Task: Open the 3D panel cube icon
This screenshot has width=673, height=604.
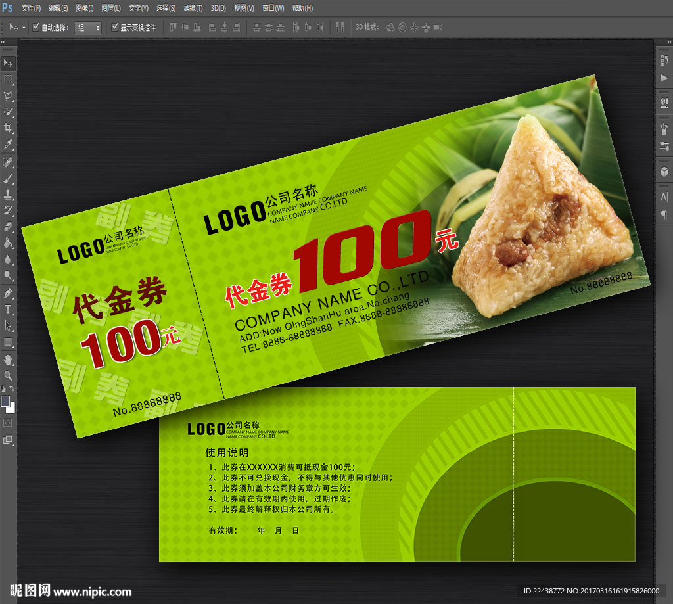Action: pos(664,172)
